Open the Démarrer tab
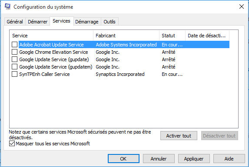249x167 pixels. click(x=38, y=22)
